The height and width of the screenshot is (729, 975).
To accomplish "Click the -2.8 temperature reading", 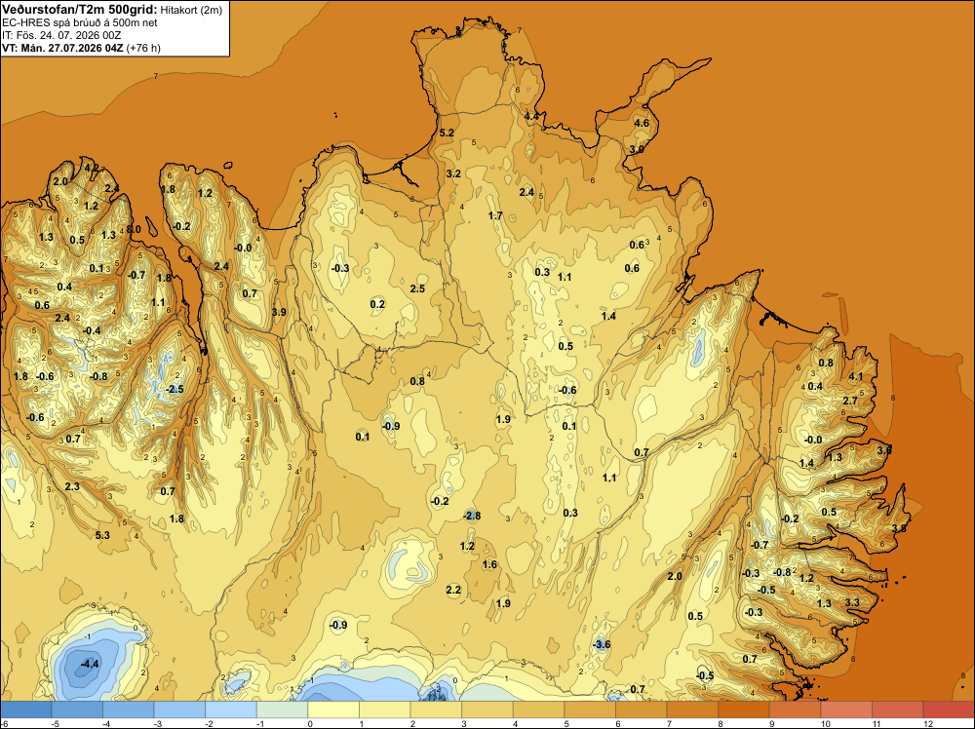I will [x=472, y=516].
